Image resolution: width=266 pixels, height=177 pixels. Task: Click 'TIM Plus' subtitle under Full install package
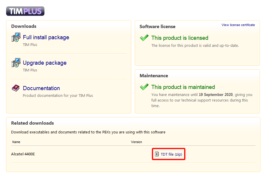coord(30,45)
